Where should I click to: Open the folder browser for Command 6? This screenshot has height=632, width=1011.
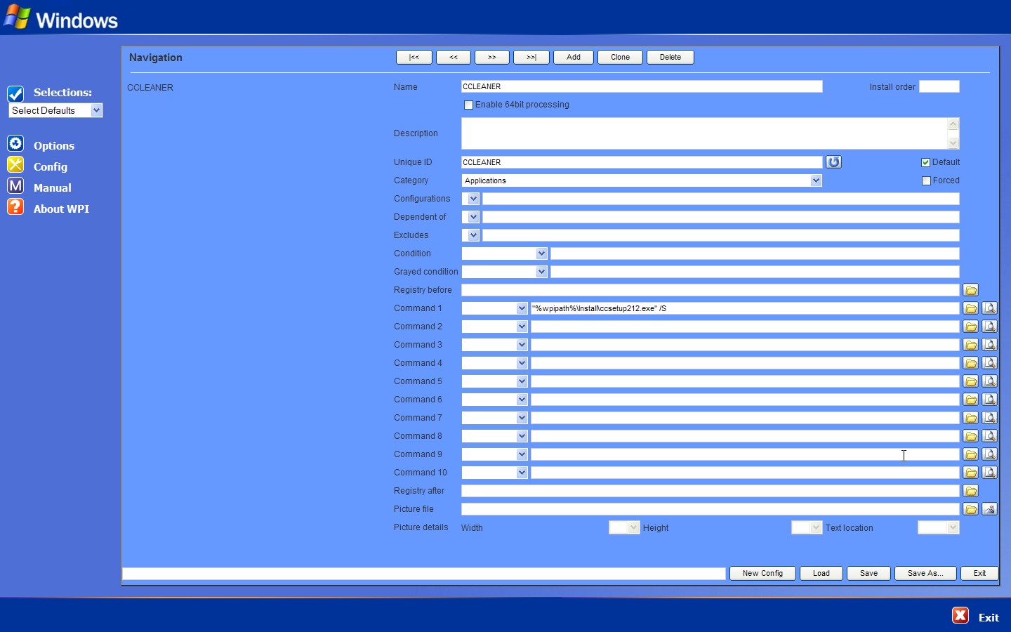(970, 400)
